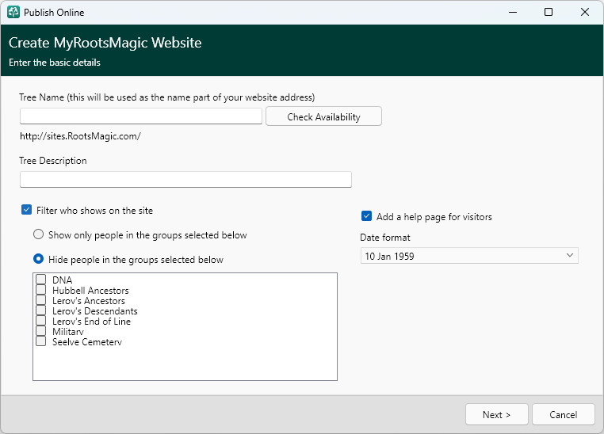Viewport: 604px width, 434px height.
Task: Check the Seelye Cemetery group checkbox
Action: (x=41, y=341)
